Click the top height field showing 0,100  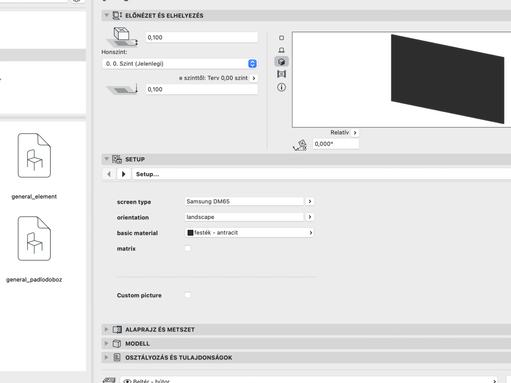click(x=202, y=37)
